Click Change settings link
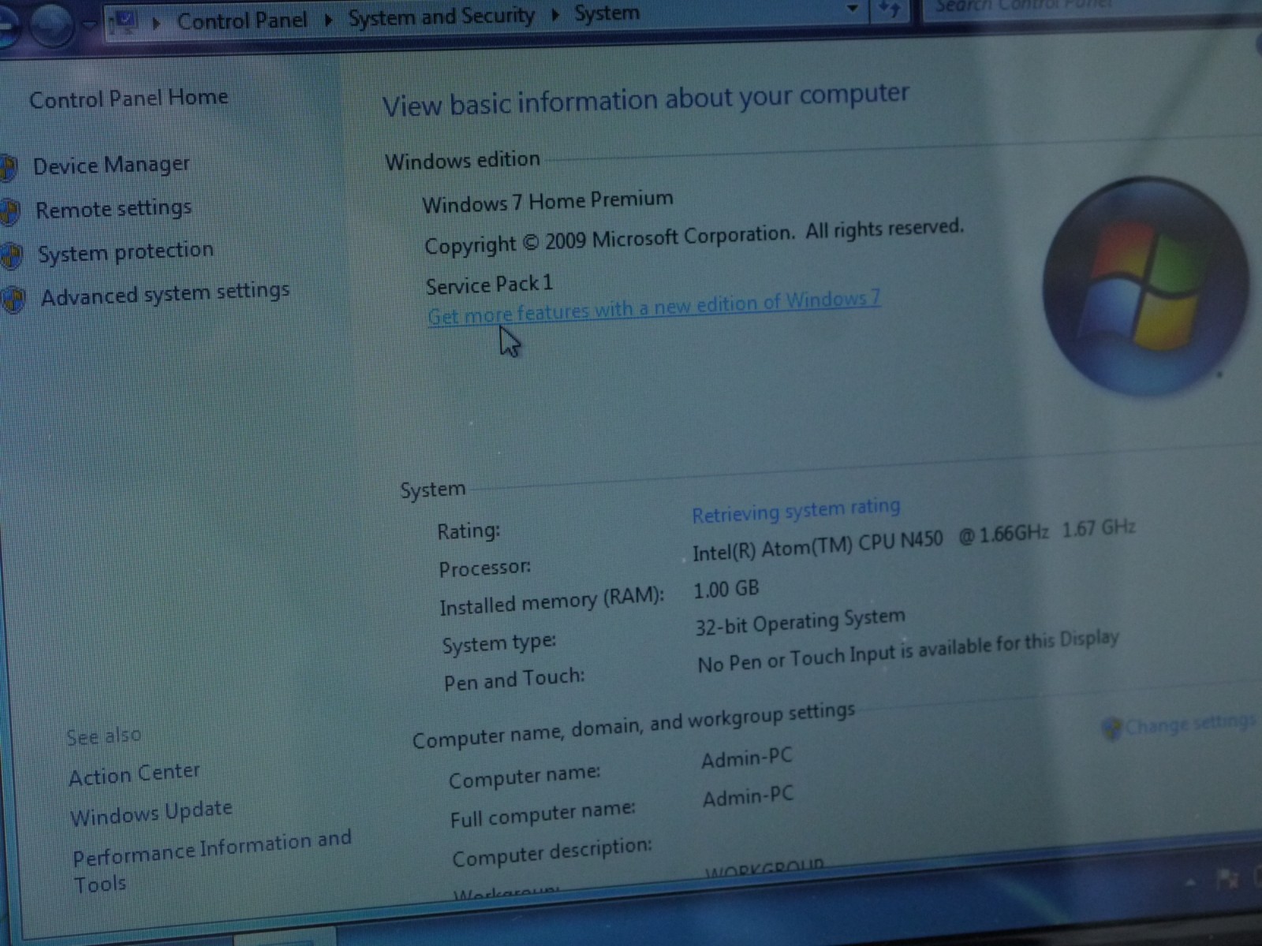 pyautogui.click(x=1190, y=723)
